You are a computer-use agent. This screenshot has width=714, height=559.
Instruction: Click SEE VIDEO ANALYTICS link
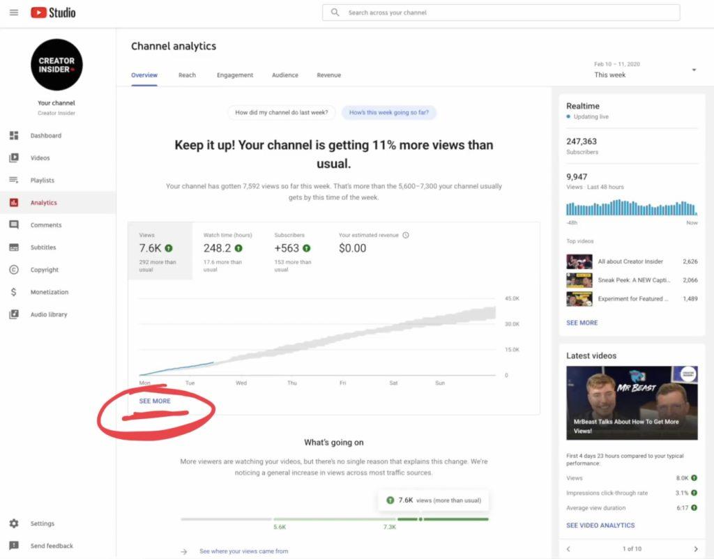[600, 525]
